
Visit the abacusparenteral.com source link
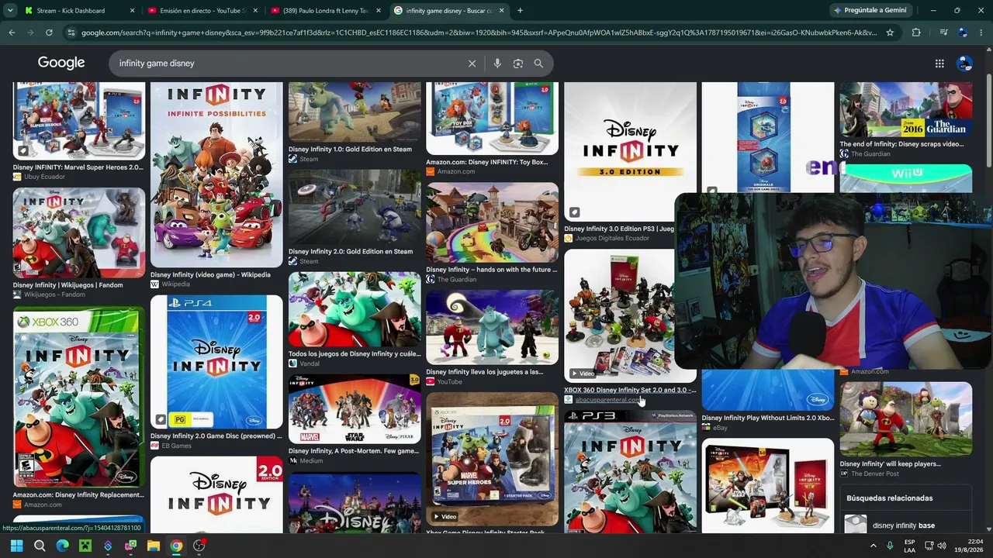pos(607,400)
